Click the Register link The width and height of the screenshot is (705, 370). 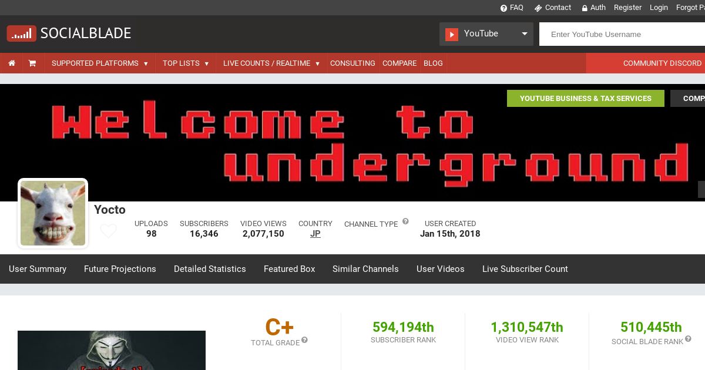point(627,8)
